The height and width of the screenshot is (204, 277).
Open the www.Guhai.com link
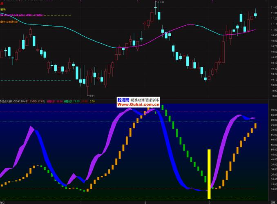(135, 104)
